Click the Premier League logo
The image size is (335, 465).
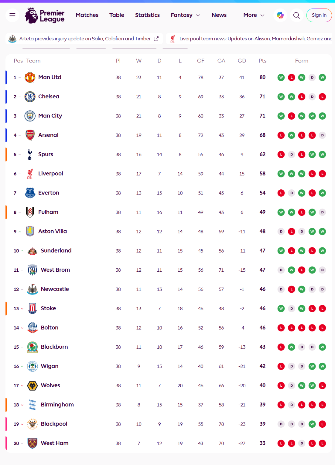pos(45,15)
